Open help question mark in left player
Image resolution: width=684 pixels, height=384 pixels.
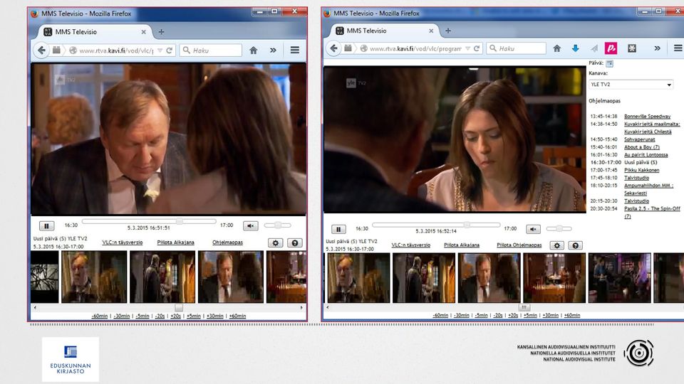pos(294,243)
